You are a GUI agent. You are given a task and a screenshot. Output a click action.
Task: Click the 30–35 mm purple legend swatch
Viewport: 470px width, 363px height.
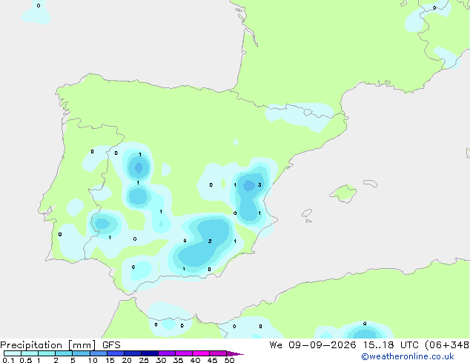[167, 353]
